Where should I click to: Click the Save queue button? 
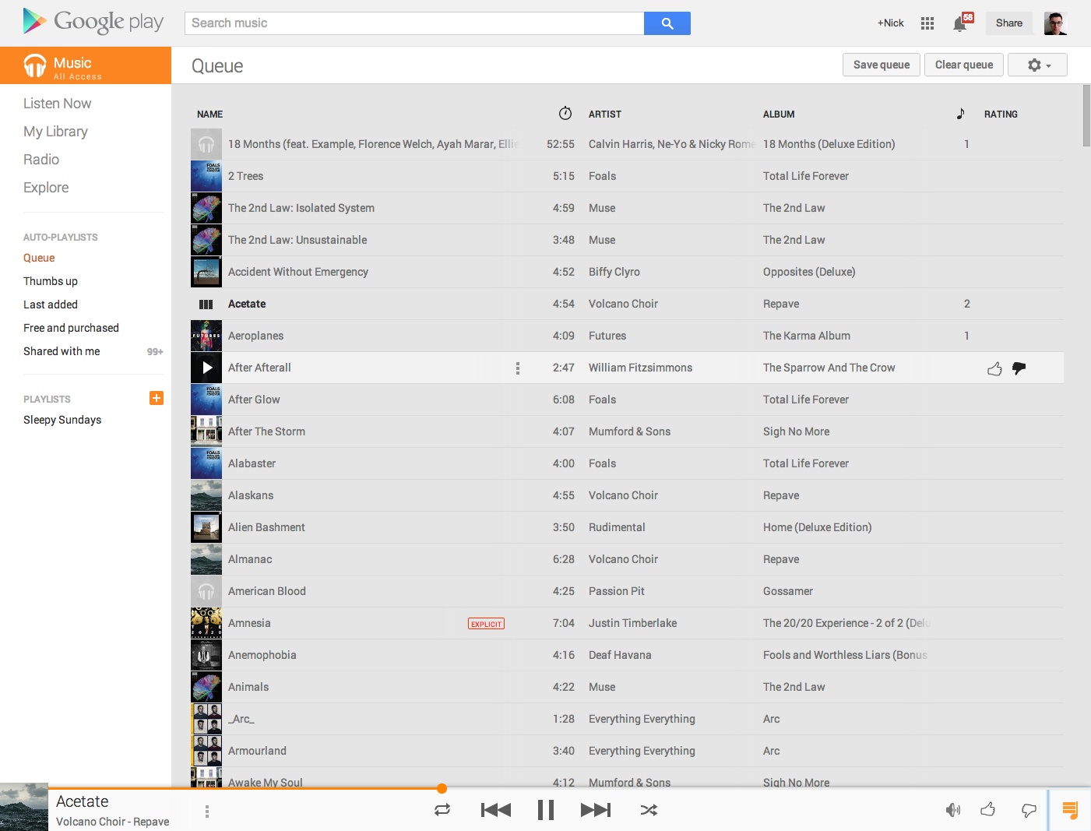point(882,65)
